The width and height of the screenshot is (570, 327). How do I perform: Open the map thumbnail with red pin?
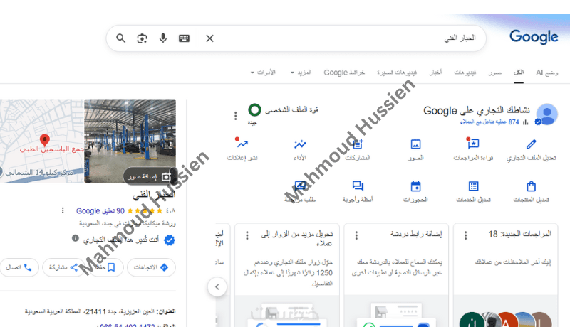42,141
